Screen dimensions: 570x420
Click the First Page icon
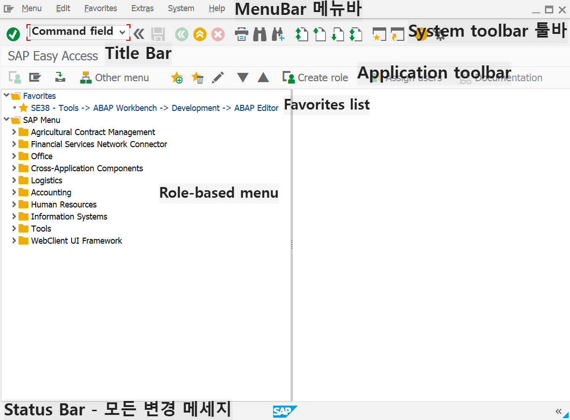click(x=302, y=34)
